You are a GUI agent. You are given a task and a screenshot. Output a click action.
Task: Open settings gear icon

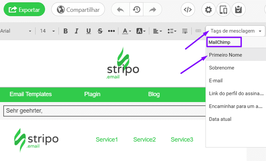click(208, 10)
